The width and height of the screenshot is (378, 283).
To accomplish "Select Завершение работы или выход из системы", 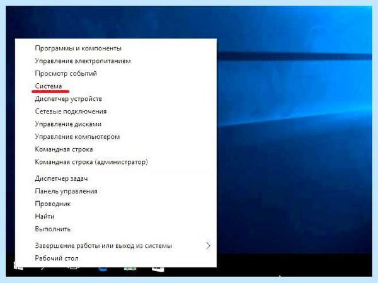I will [x=116, y=246].
